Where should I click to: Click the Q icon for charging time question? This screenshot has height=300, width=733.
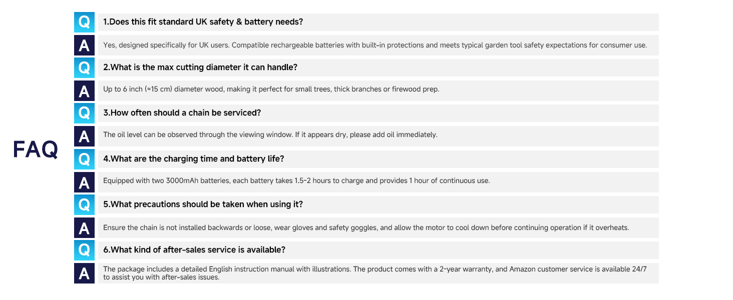[84, 159]
